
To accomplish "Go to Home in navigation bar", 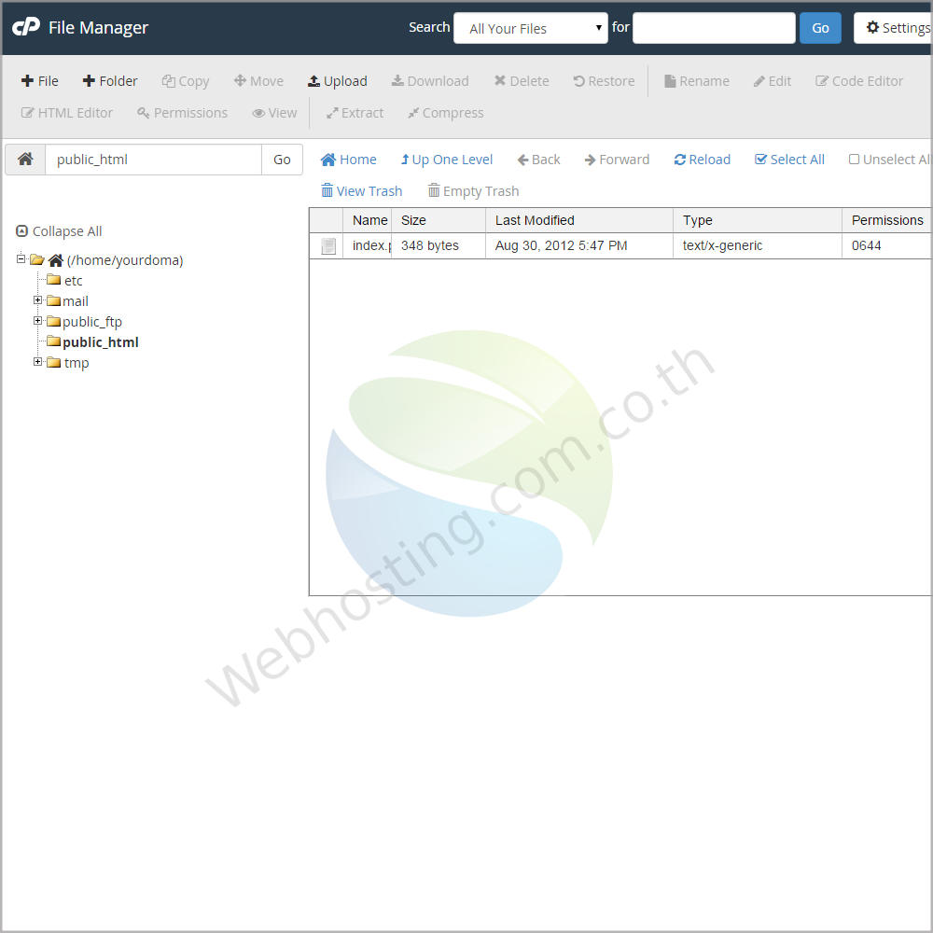I will [349, 160].
